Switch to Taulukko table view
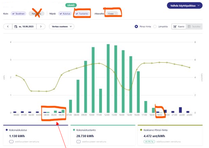Viewport: 209px width, 148px height. point(194,26)
